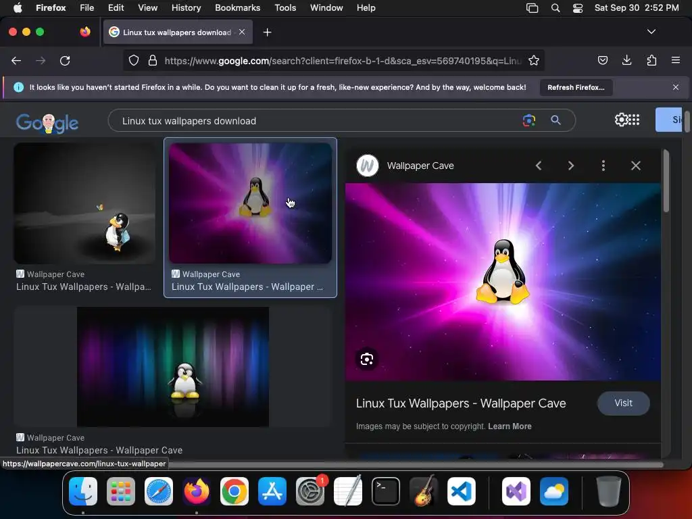Open the extensions puzzle icon
The image size is (692, 519).
[651, 60]
